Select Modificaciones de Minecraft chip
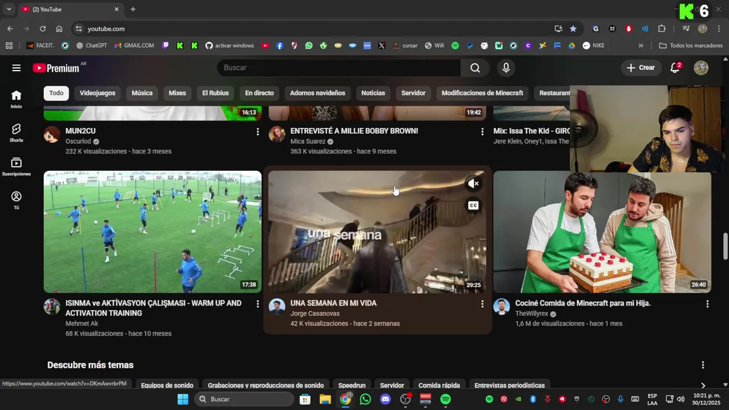 point(482,93)
